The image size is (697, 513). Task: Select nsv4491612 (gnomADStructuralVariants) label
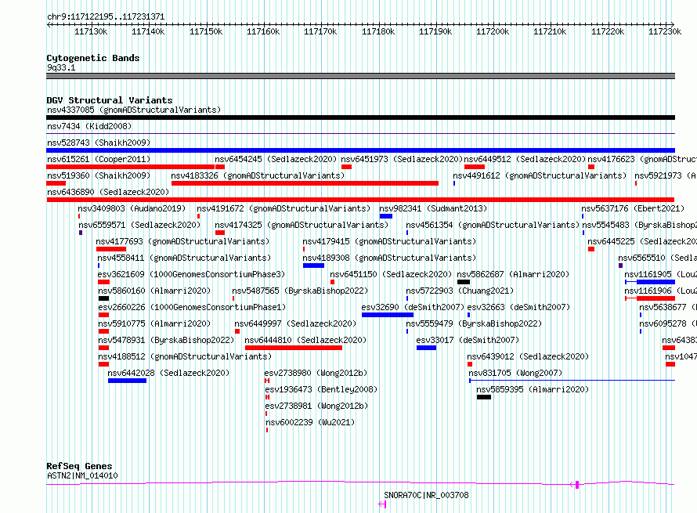point(540,175)
